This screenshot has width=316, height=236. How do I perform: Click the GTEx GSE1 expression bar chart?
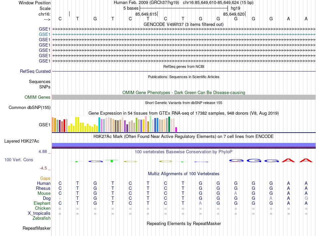[114, 124]
